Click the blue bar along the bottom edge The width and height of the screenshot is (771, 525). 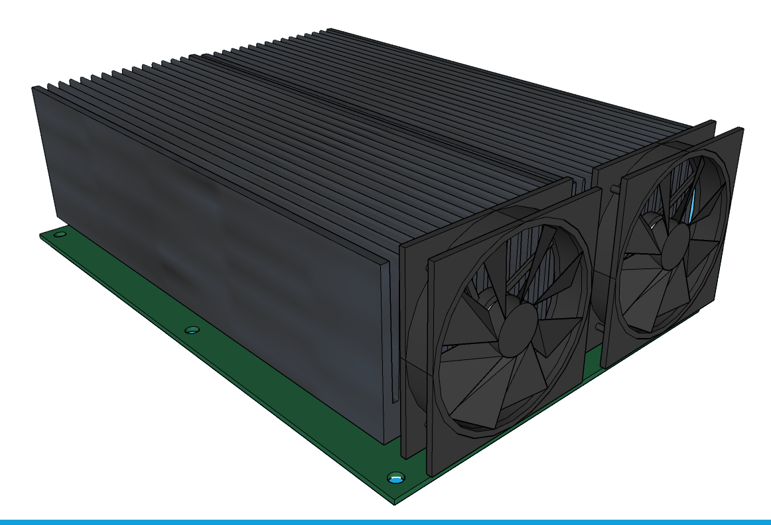(385, 521)
